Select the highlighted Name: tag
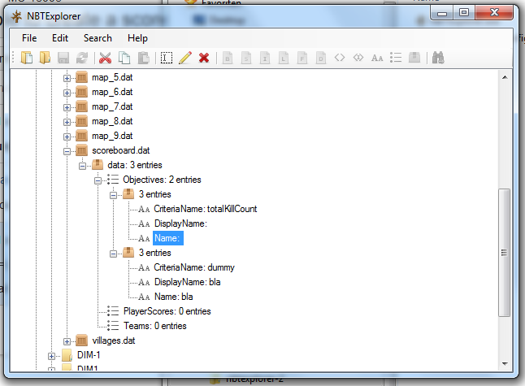The image size is (525, 386). tap(167, 238)
